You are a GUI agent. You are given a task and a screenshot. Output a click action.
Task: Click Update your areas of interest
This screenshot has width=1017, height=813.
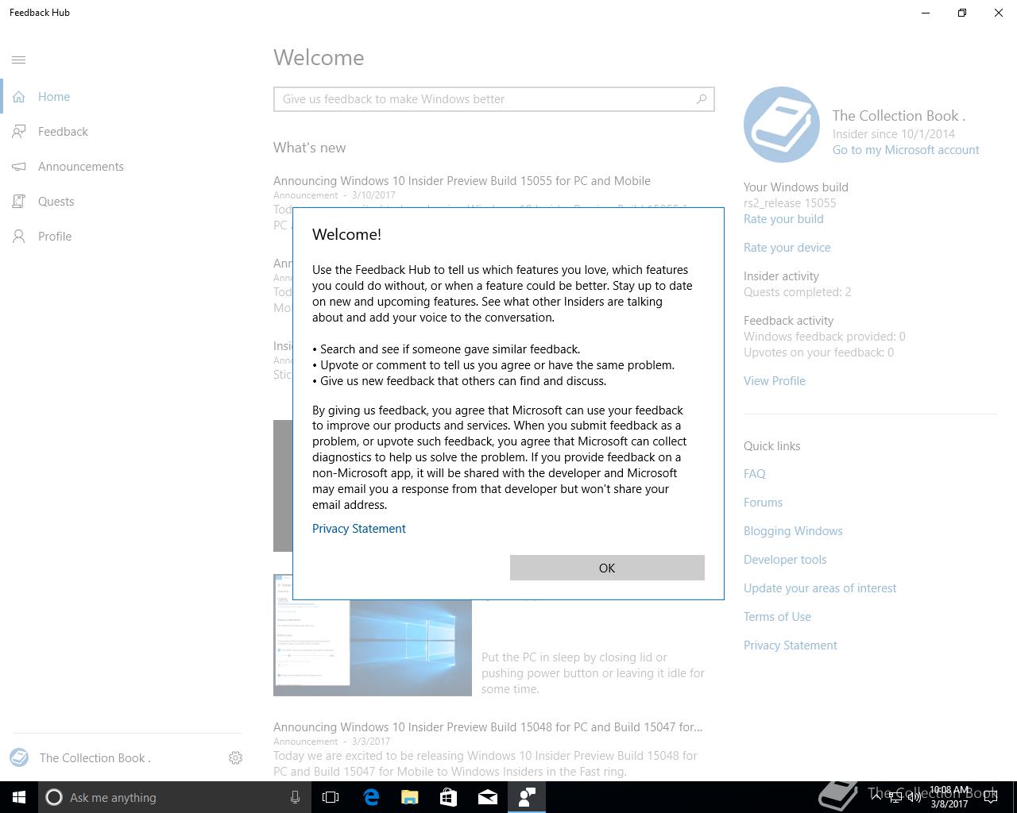click(x=820, y=588)
